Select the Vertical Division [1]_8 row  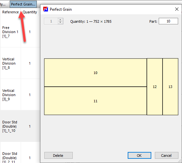(x=20, y=63)
